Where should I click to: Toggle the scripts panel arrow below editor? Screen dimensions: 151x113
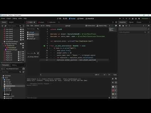[x=41, y=75]
